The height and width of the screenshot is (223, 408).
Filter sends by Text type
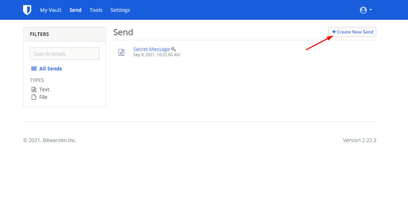click(44, 90)
